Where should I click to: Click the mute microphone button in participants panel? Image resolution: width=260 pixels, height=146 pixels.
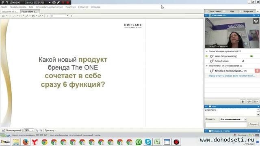[x=243, y=101]
